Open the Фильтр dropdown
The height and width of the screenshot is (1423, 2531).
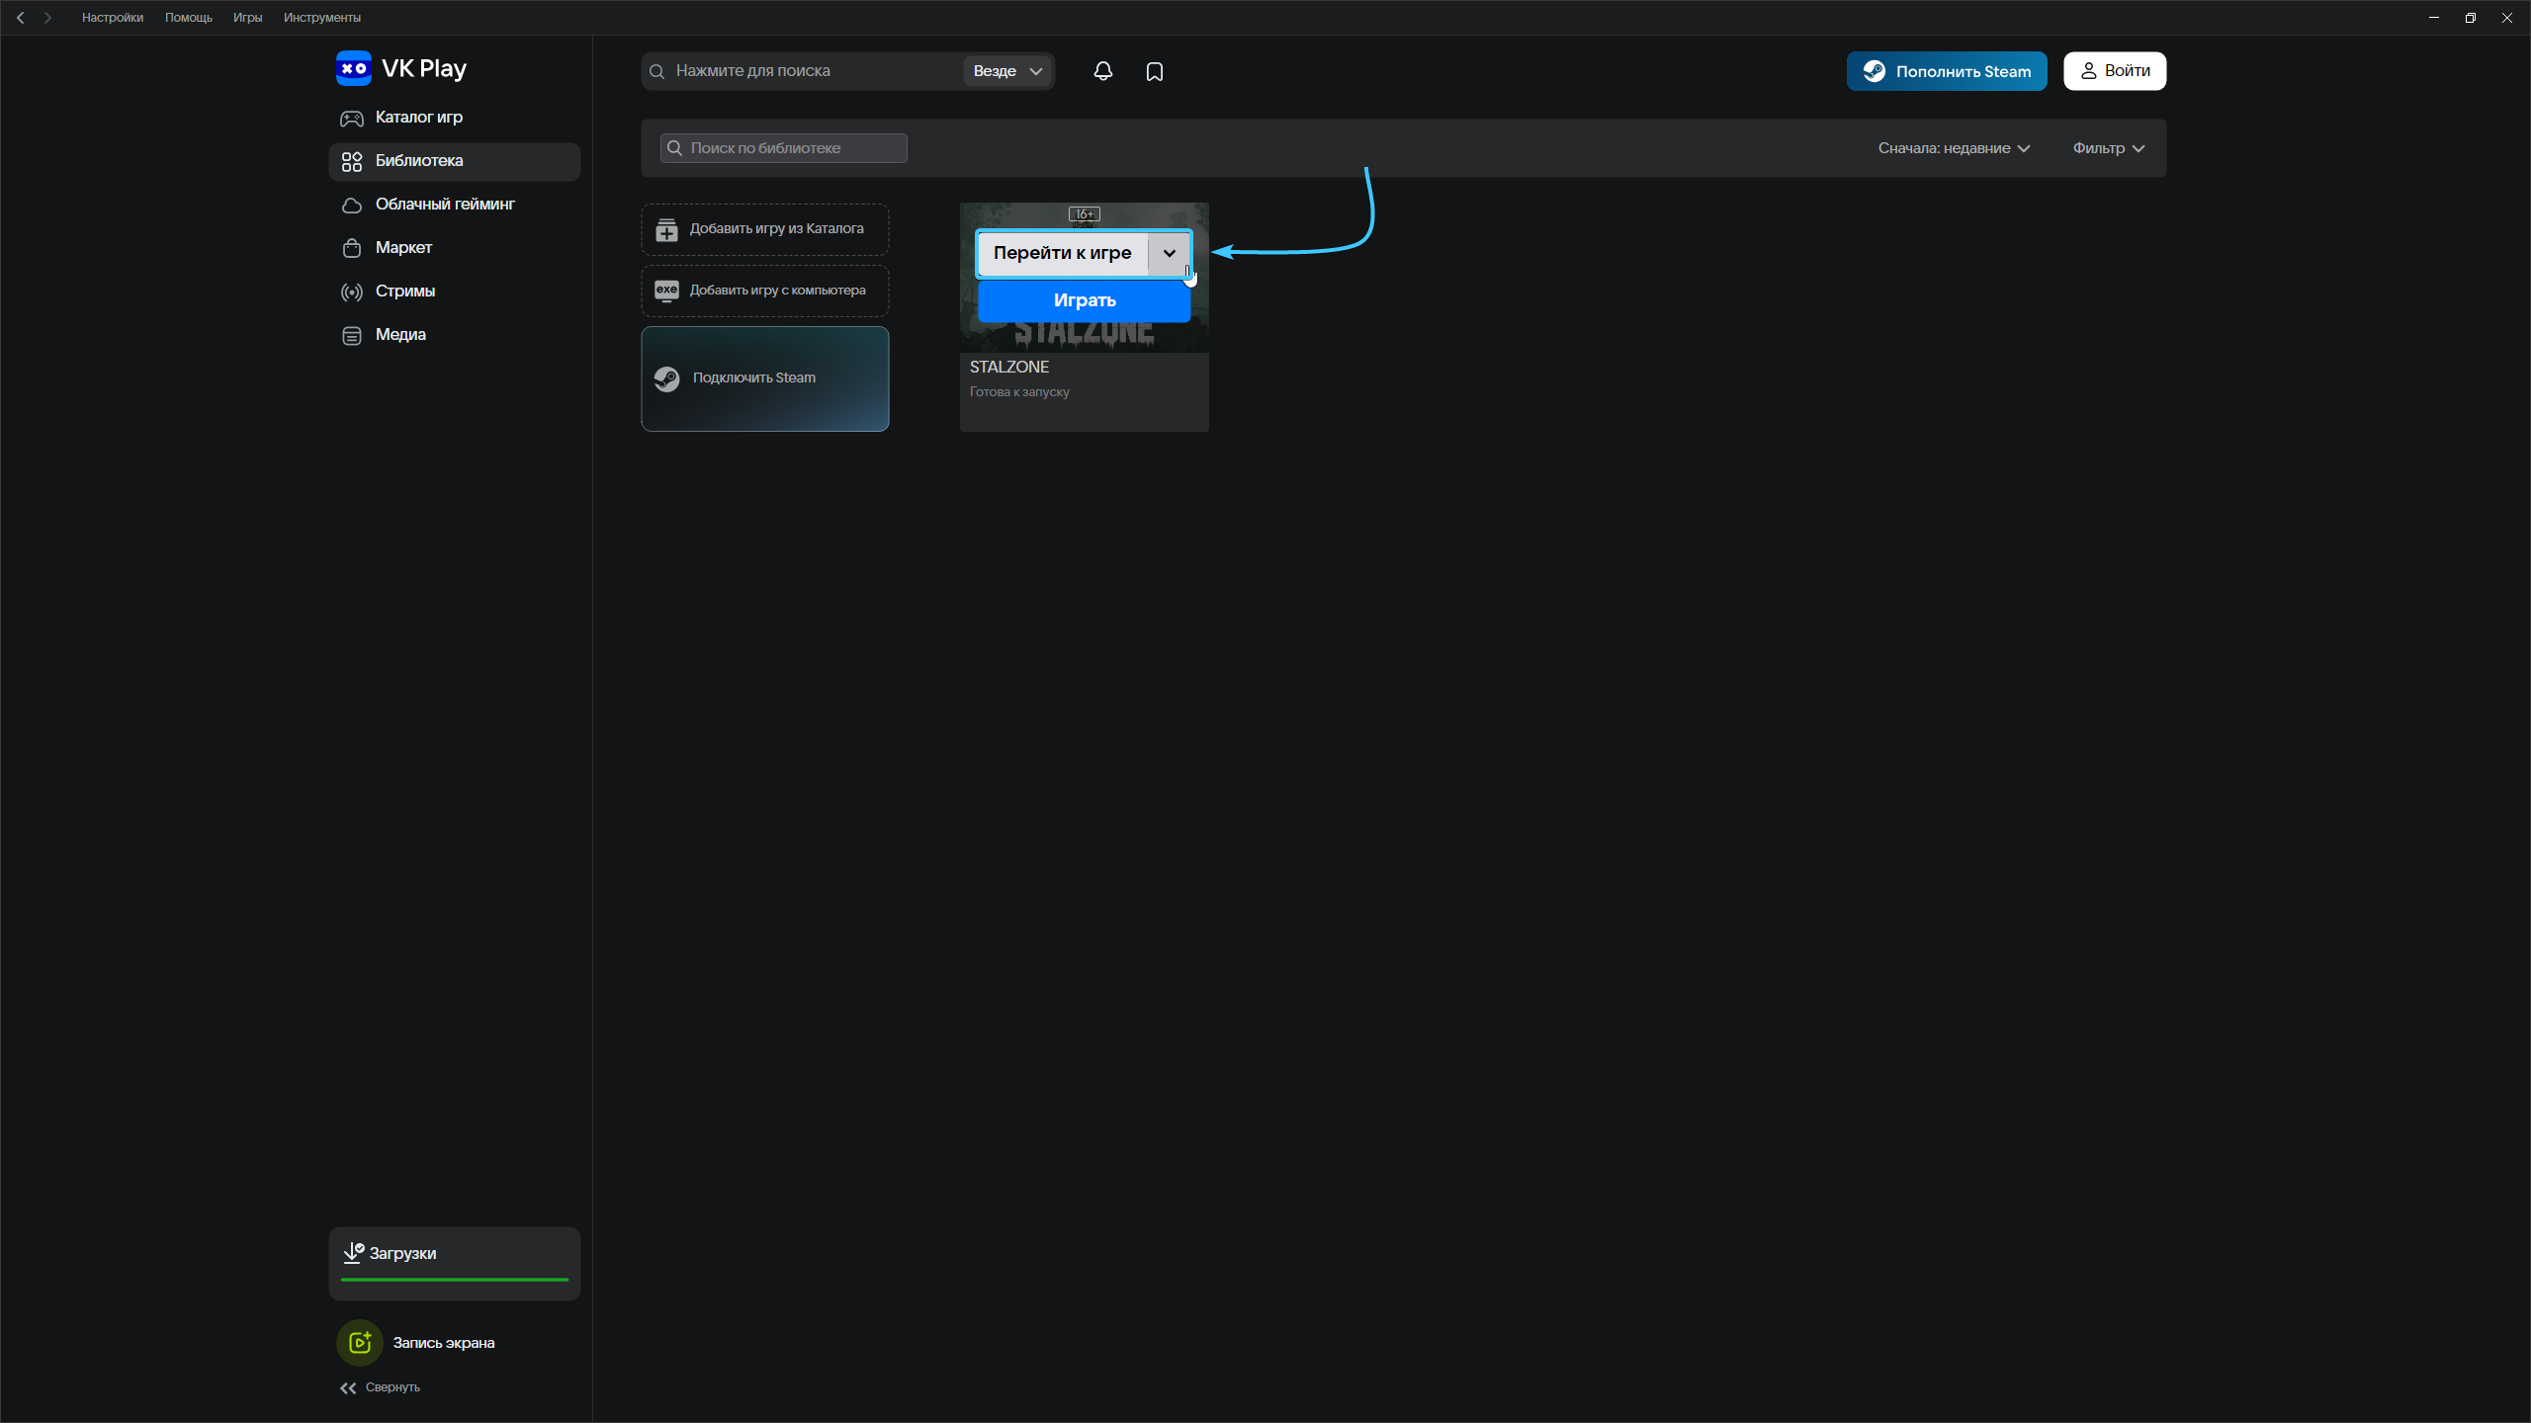pyautogui.click(x=2109, y=148)
